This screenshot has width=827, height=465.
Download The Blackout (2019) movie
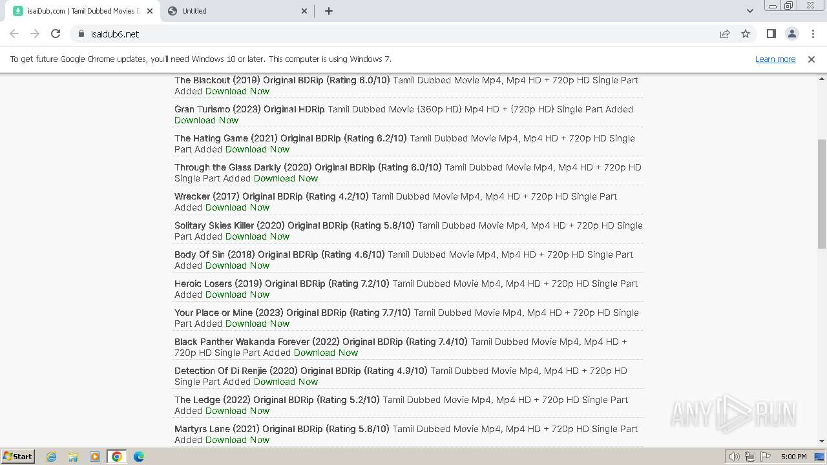pos(237,91)
